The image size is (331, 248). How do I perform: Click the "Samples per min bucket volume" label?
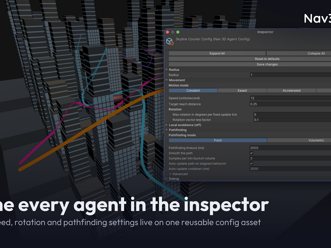[x=192, y=158]
